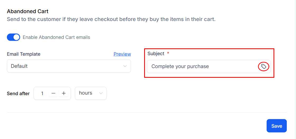
Task: Save the abandoned cart settings
Action: (276, 126)
